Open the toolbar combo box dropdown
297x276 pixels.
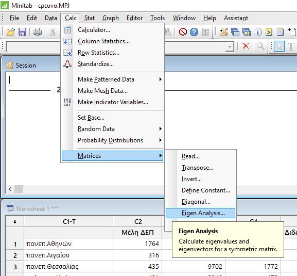click(x=230, y=46)
